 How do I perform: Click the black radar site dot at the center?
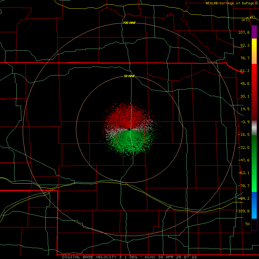click(x=129, y=129)
